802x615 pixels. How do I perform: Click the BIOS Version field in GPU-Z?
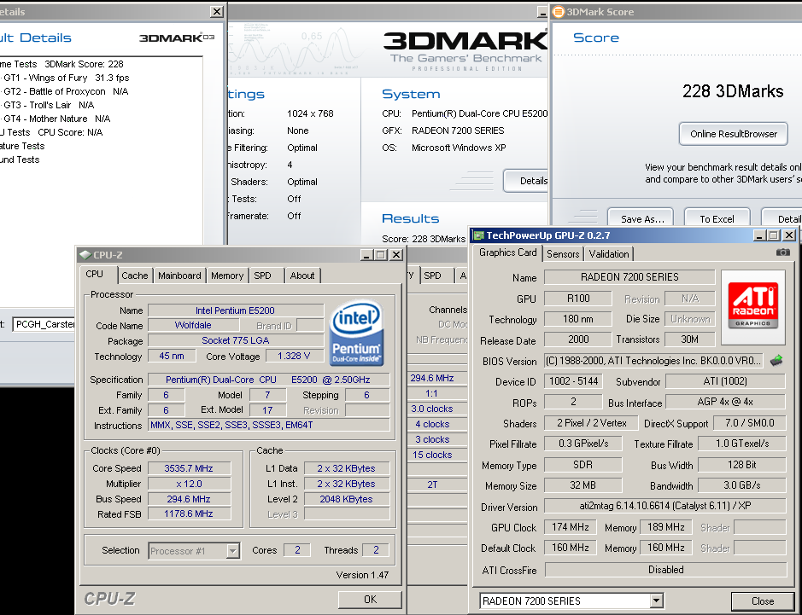point(653,361)
